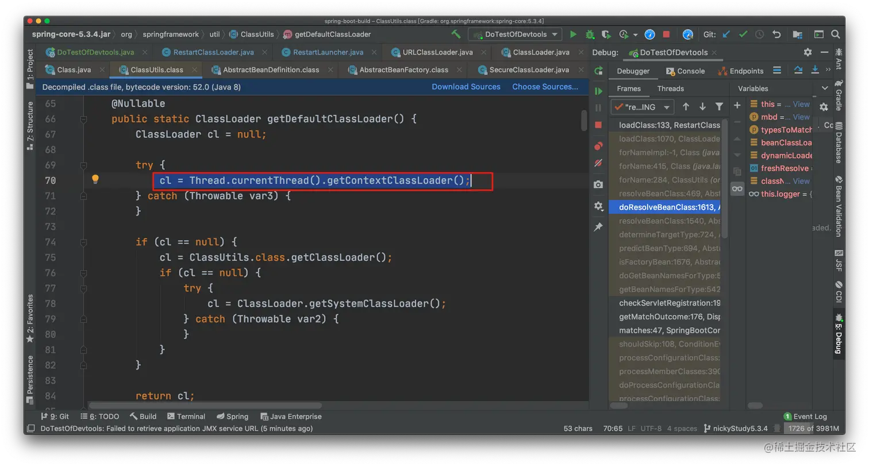
Task: Go to previous frame up arrow
Action: click(x=686, y=107)
